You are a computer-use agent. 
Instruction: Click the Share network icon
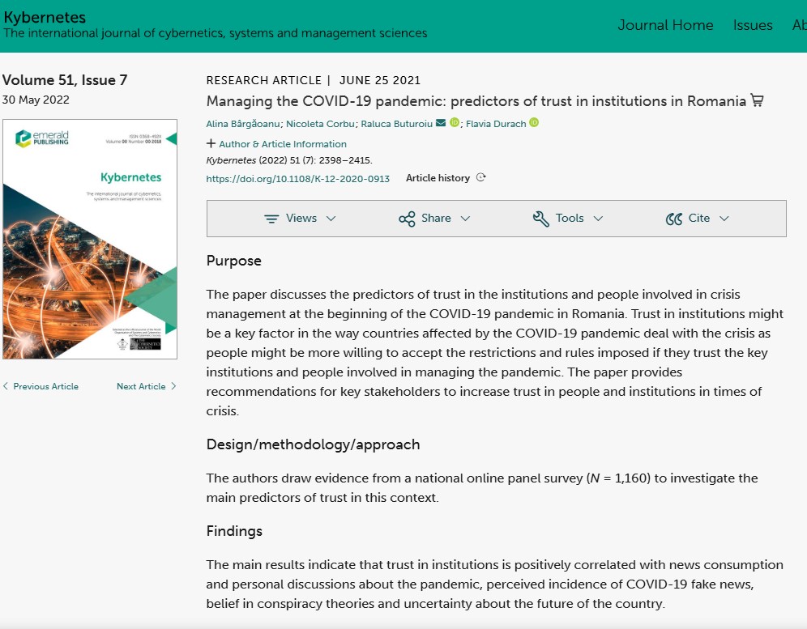[x=407, y=219]
